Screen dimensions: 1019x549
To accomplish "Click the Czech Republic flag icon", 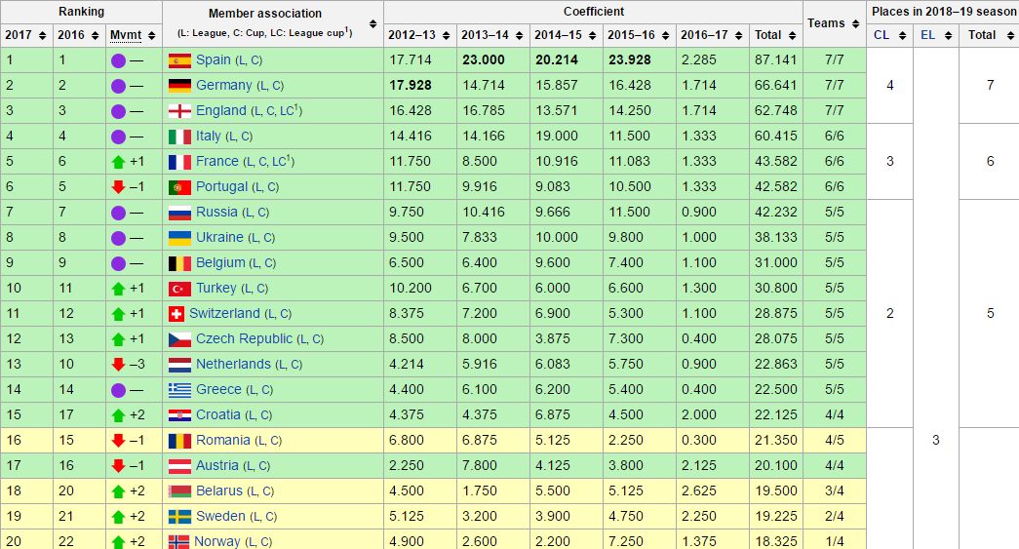I will [179, 339].
